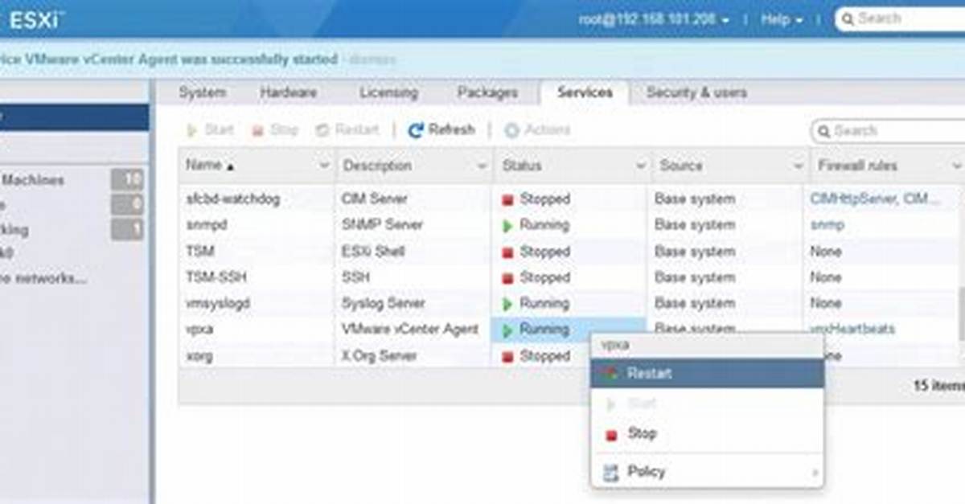Click the magnifier icon in services search
The image size is (965, 504).
click(x=823, y=130)
